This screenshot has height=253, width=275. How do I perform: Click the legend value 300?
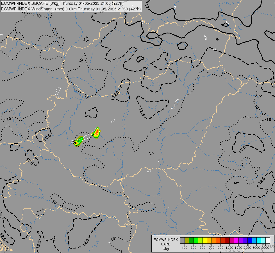tap(194, 248)
